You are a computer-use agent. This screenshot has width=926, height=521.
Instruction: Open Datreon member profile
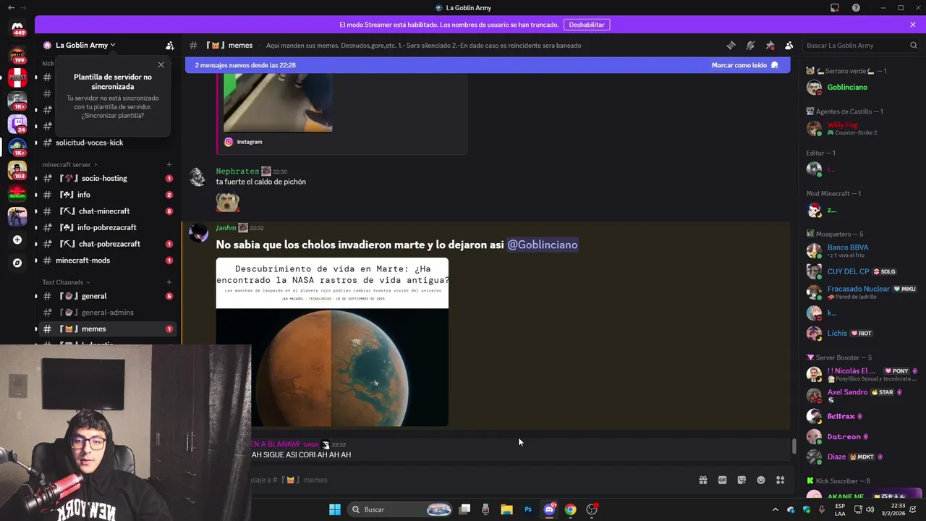point(861,436)
